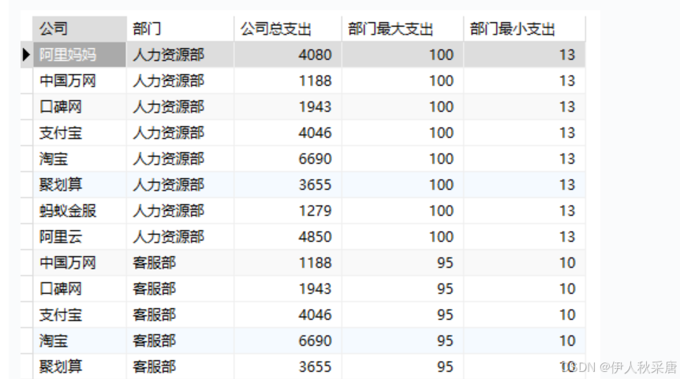The height and width of the screenshot is (379, 680).
Task: Select min expense 13 in 阿里妈妈 row
Action: click(x=525, y=55)
